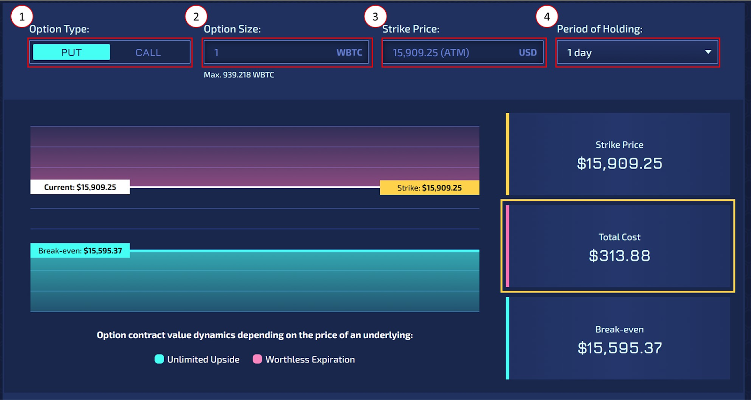Image resolution: width=751 pixels, height=400 pixels.
Task: Click the Option Size input field
Action: [x=287, y=52]
